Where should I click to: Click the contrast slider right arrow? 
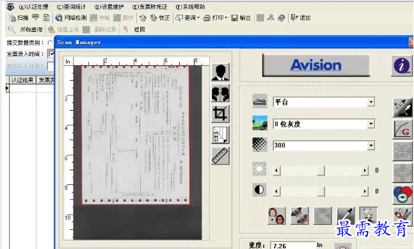(365, 191)
